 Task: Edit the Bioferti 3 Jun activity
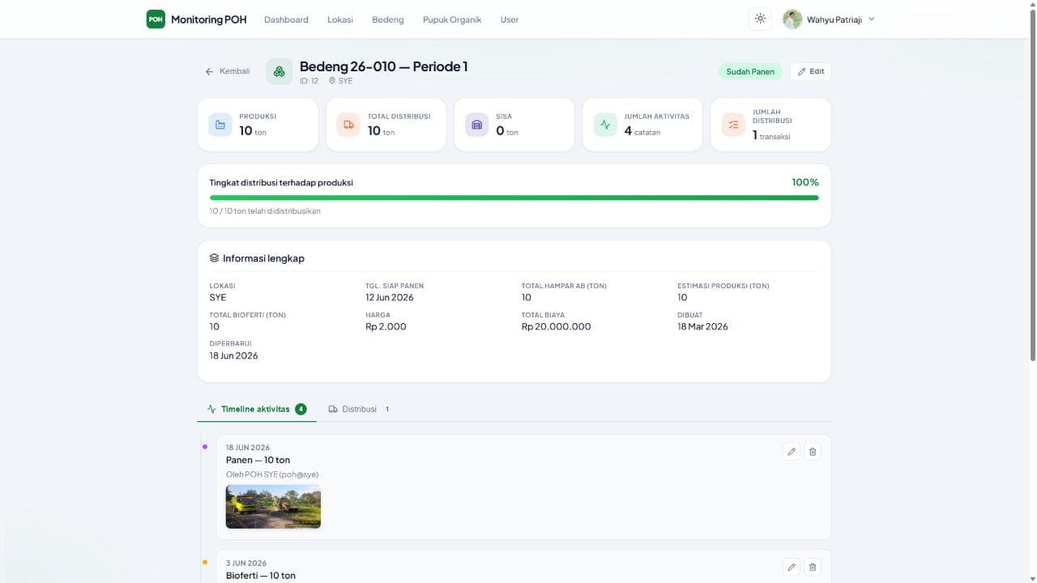pyautogui.click(x=792, y=568)
